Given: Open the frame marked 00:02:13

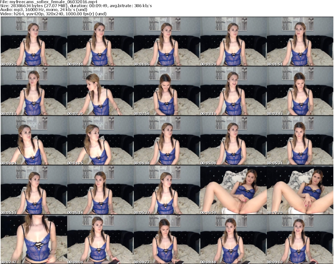Looking at the screenshot, I should pyautogui.click(x=34, y=91).
